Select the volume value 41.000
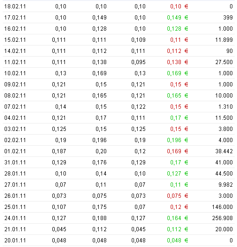 [x=224, y=162]
